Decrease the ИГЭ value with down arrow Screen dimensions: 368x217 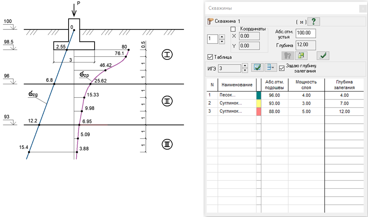click(x=244, y=71)
